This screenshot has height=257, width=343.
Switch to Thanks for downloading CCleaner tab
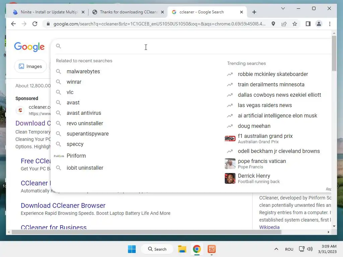pyautogui.click(x=129, y=12)
